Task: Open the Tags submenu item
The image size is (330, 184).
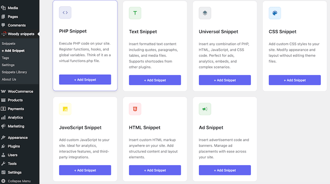Action: pos(5,58)
